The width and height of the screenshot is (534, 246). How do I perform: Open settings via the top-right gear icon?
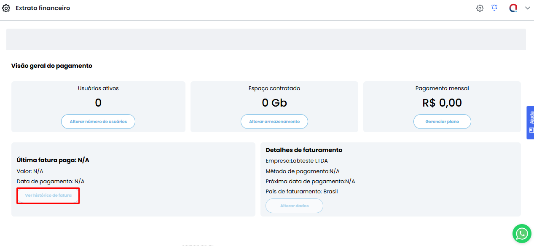(480, 8)
